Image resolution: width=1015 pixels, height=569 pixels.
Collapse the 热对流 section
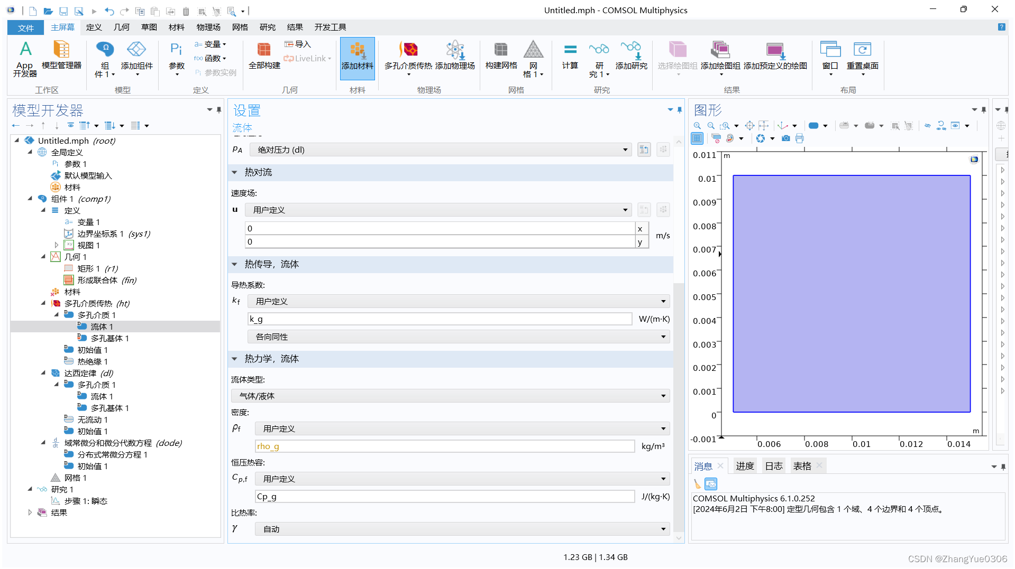pos(234,173)
